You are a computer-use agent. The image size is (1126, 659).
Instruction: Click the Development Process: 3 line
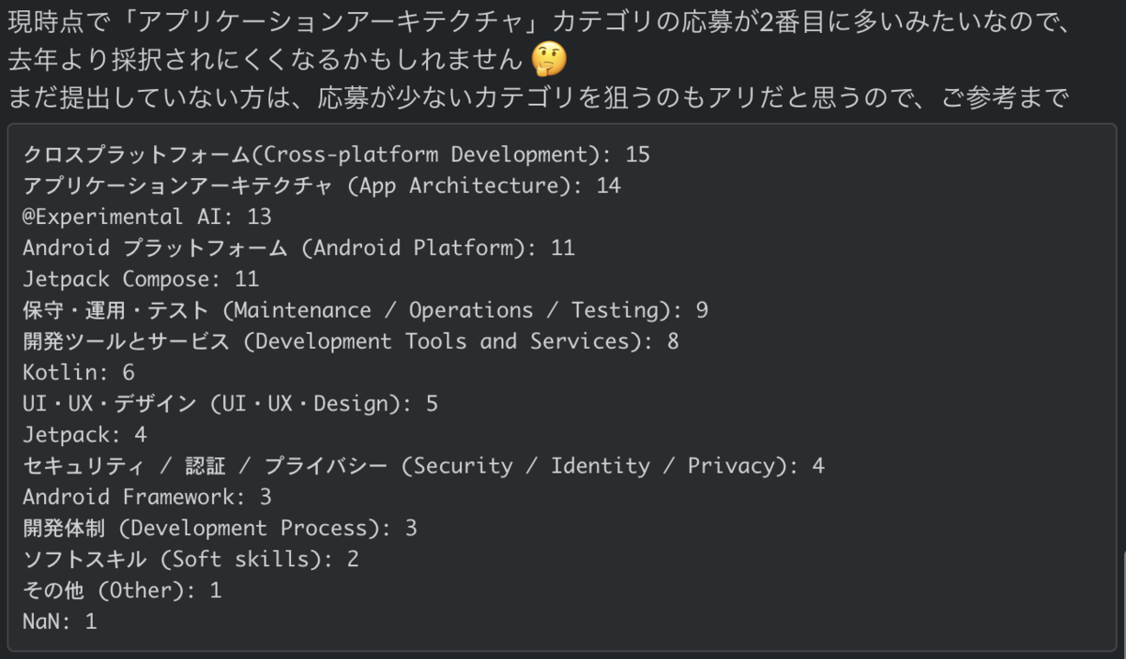coord(220,528)
